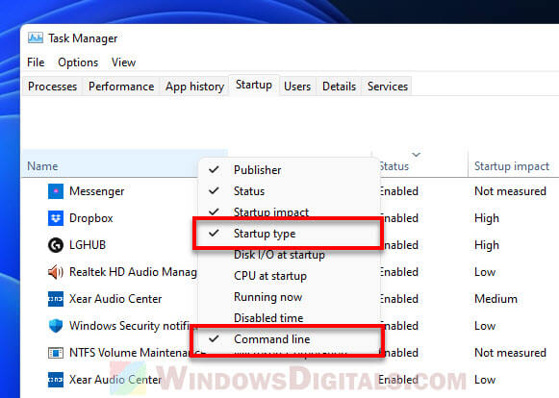Enable the CPU at startup column

289,276
